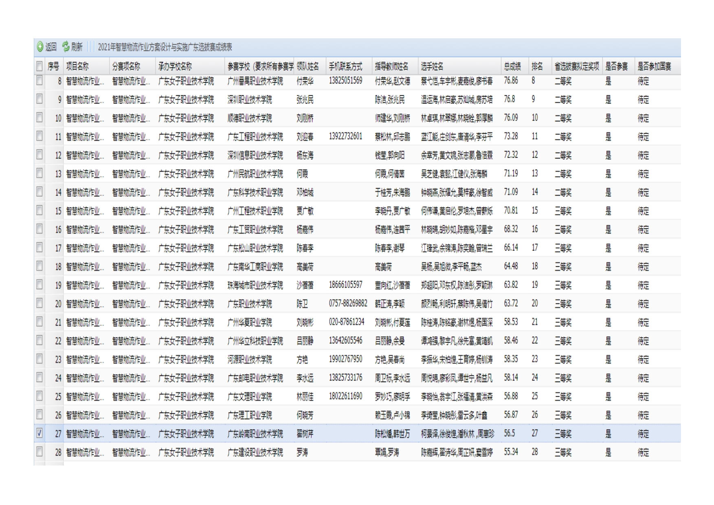Screen dimensions: 714x505
Task: Click the 选手姓名 column header
Action: point(432,66)
